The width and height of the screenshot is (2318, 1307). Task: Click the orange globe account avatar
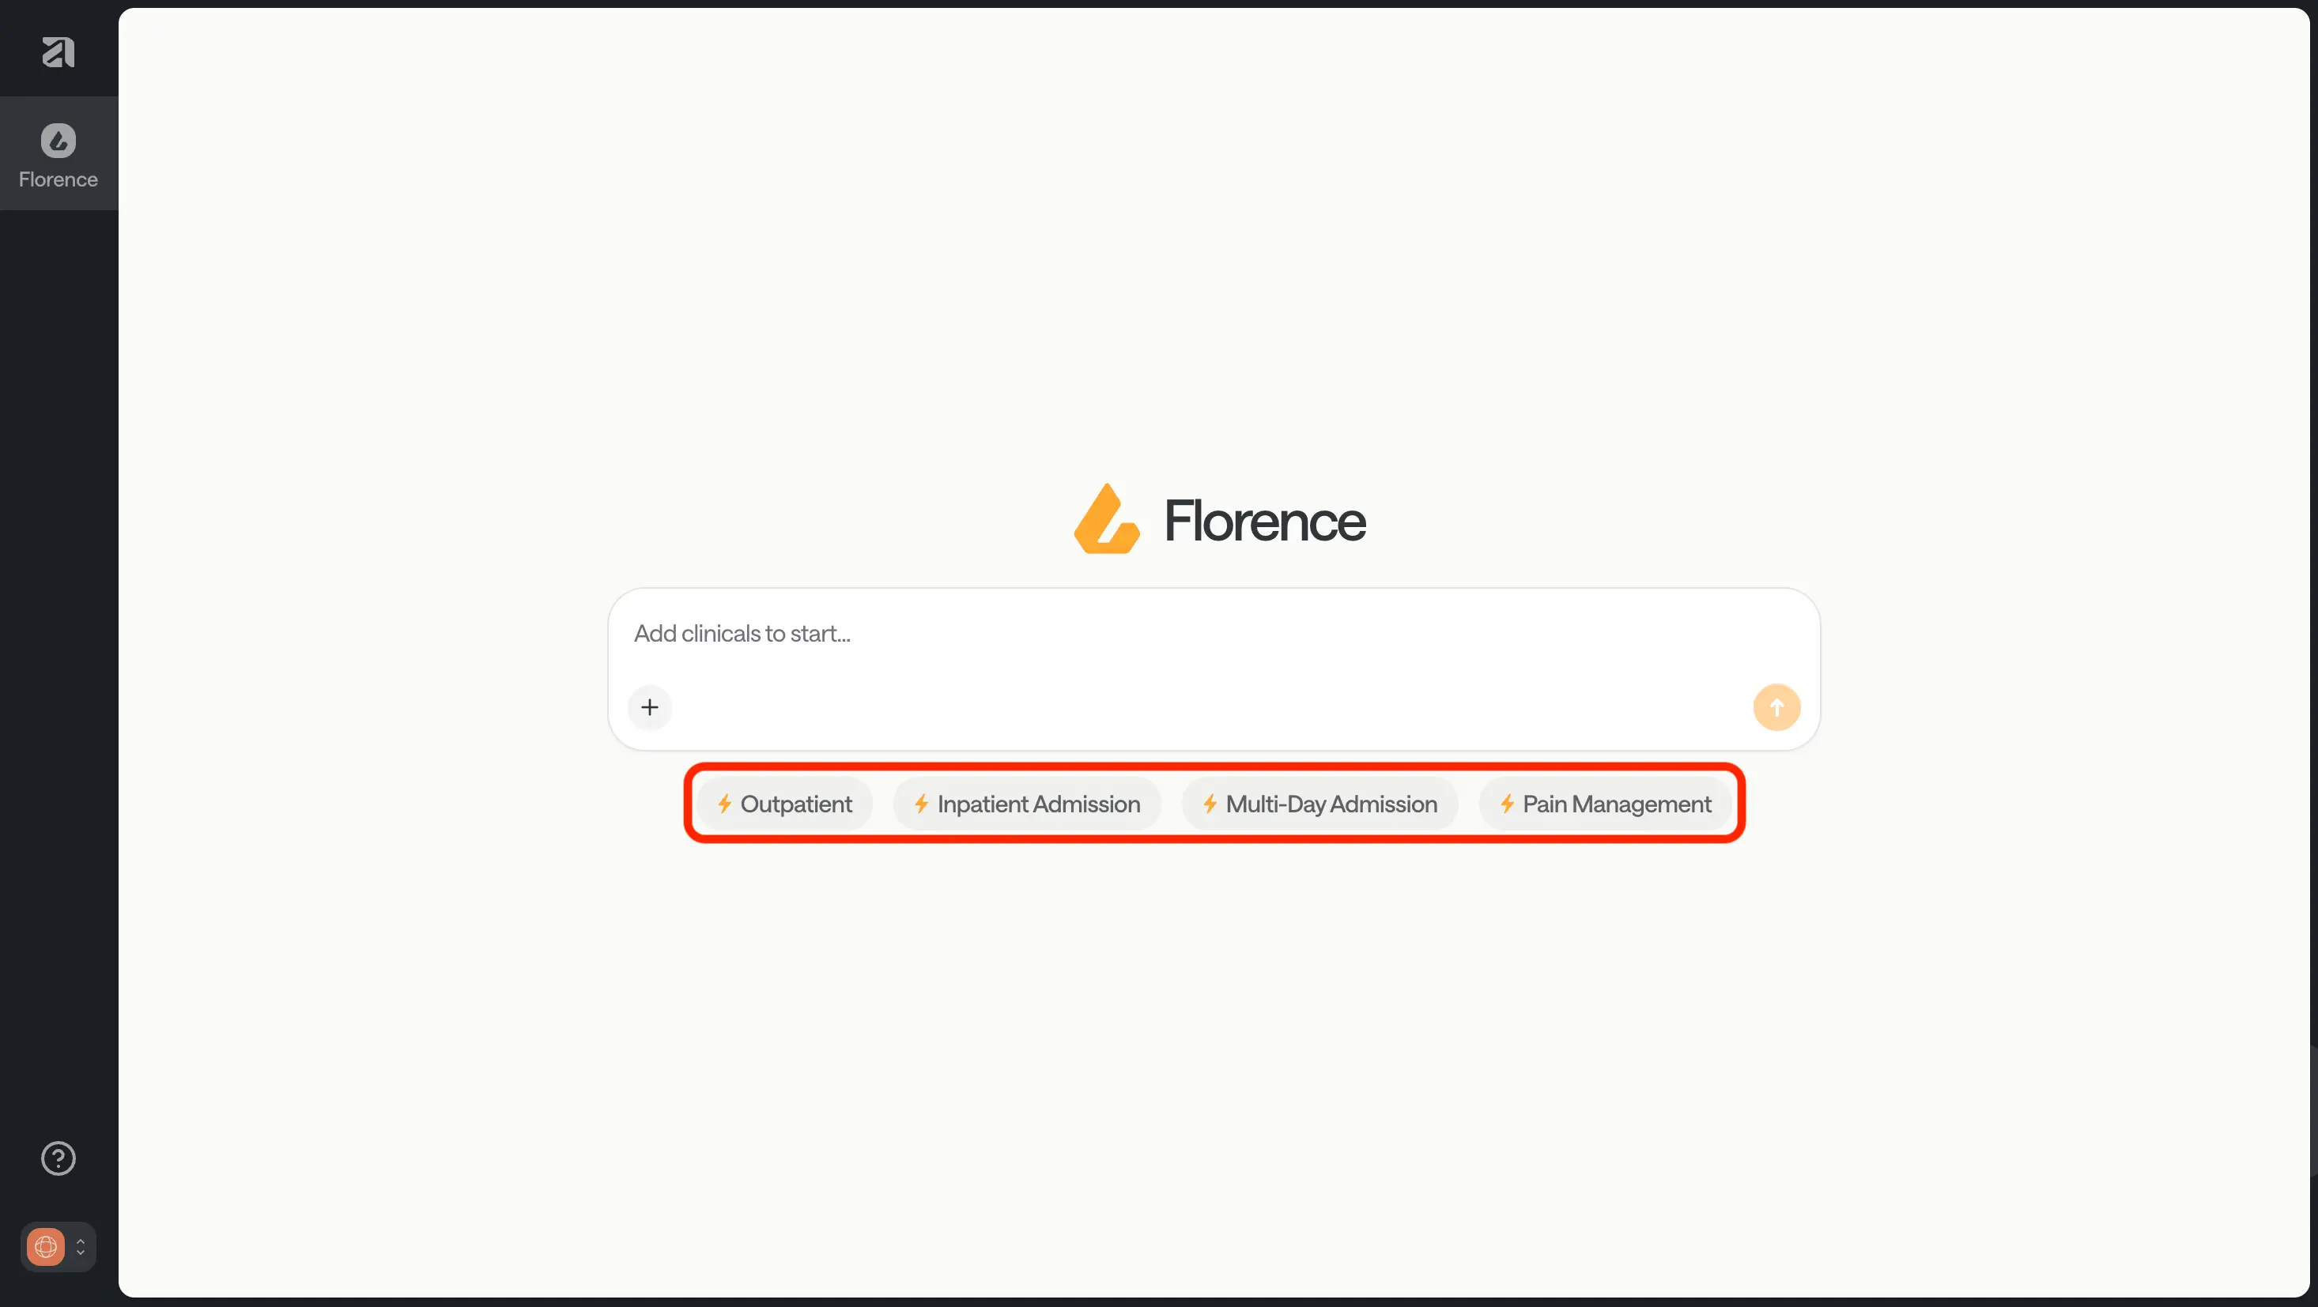coord(46,1247)
